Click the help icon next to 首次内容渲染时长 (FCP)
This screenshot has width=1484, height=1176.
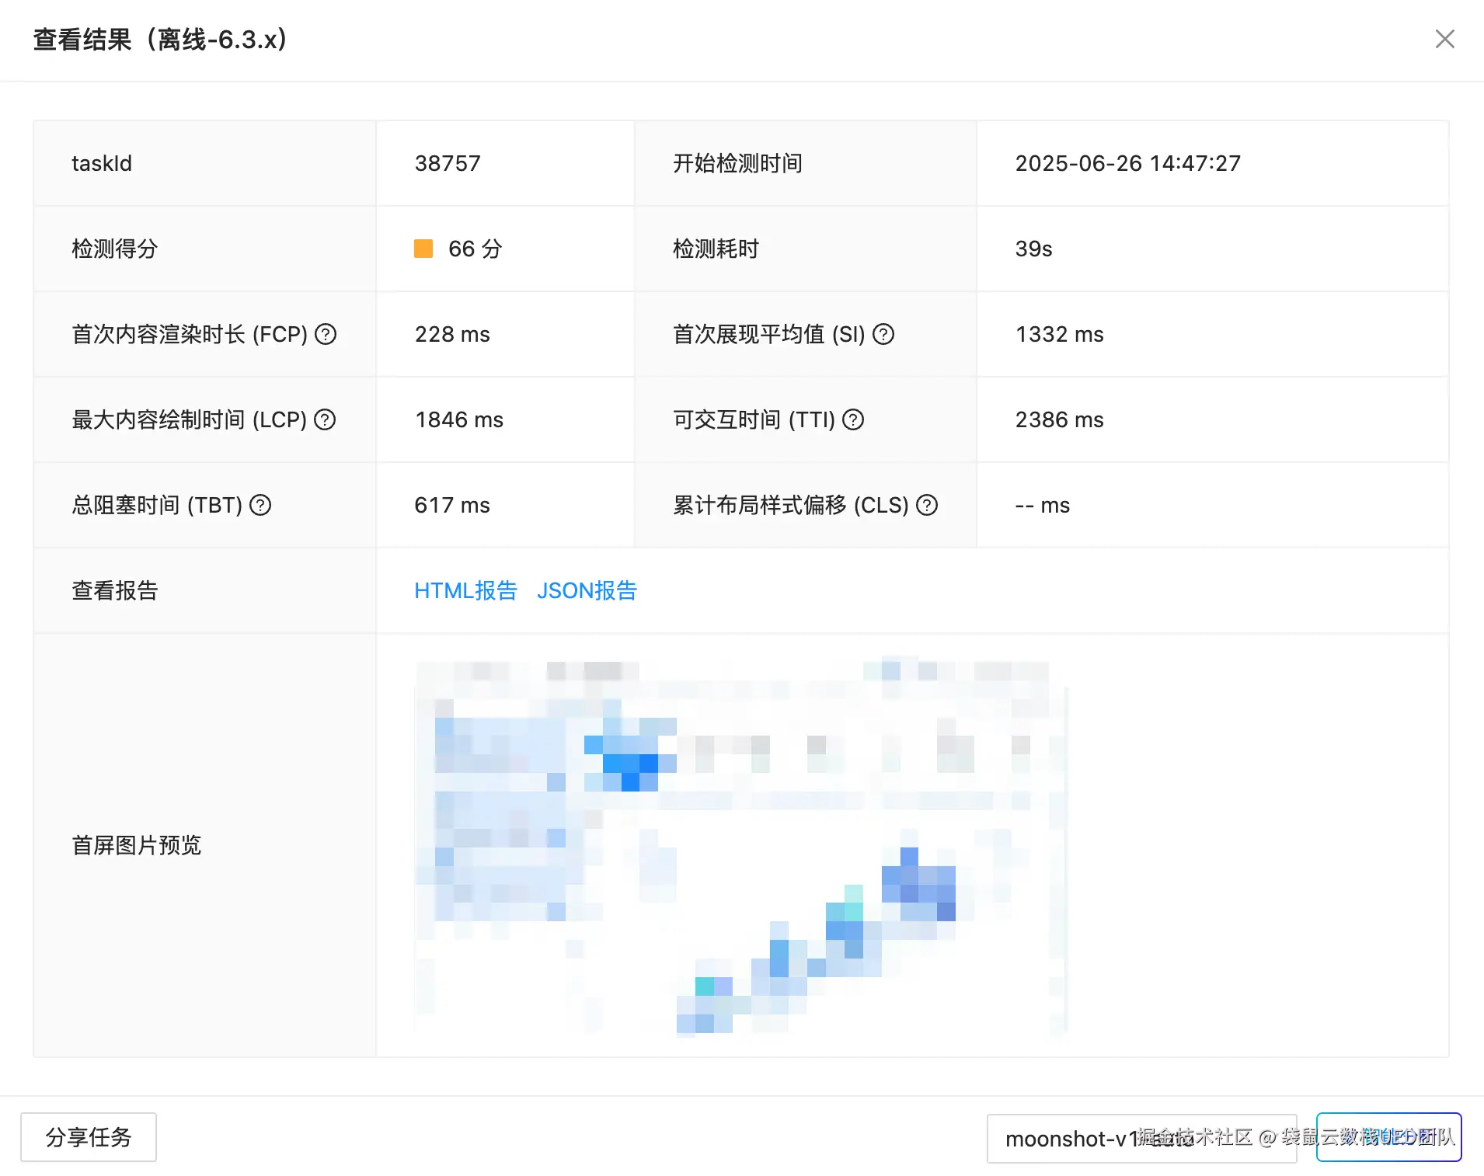tap(326, 334)
